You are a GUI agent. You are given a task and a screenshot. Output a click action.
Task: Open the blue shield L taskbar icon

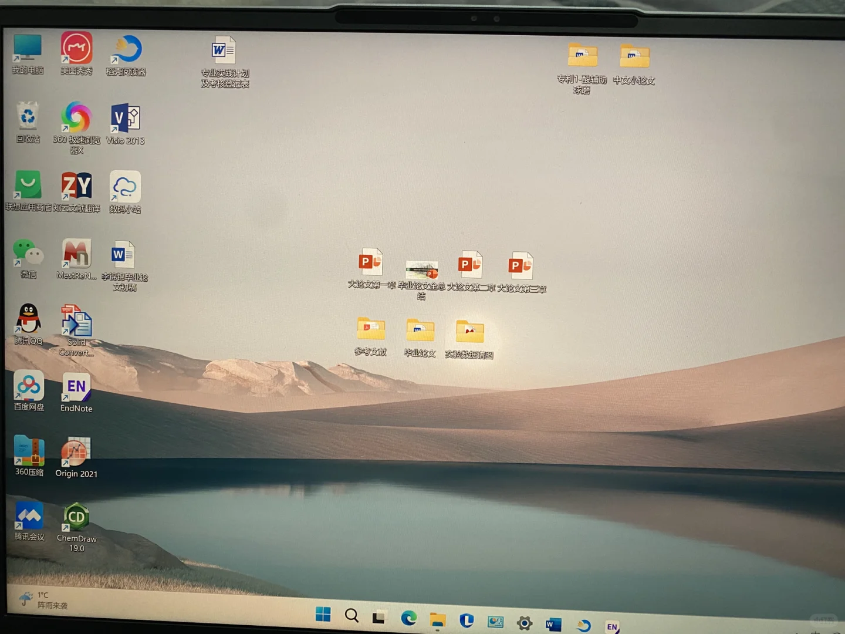coord(467,620)
